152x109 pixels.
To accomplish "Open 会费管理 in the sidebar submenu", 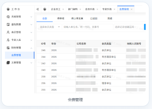I will tap(20, 55).
